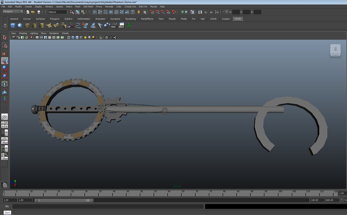The width and height of the screenshot is (347, 215).
Task: Switch to the Polygons shelf tab
Action: [54, 19]
